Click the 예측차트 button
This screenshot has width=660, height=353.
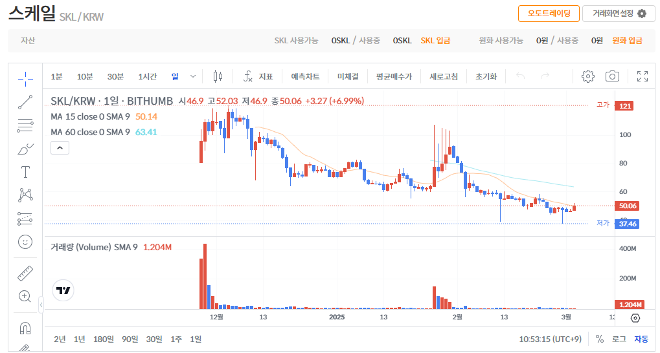(305, 76)
